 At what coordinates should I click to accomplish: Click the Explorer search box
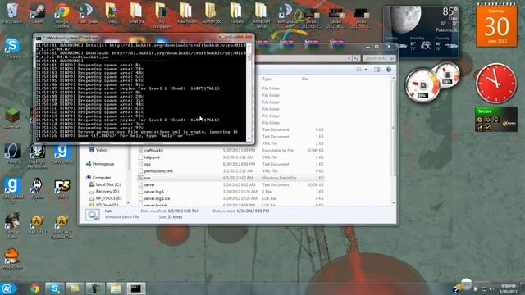pos(378,58)
